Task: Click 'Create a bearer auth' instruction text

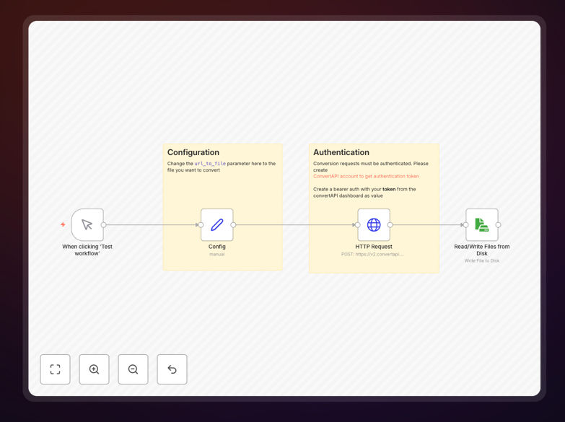Action: [x=364, y=193]
